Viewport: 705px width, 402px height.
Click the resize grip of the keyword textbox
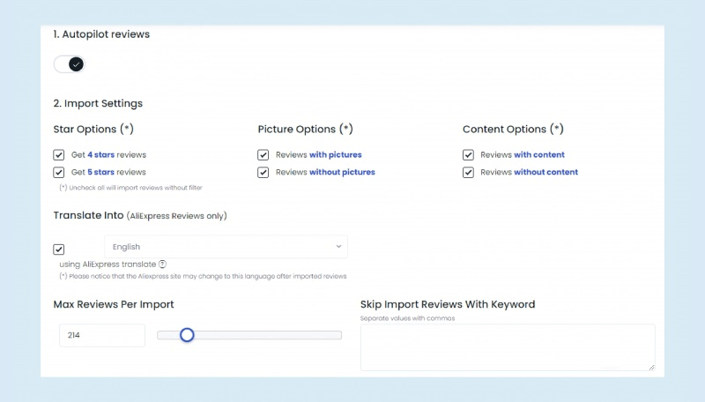(651, 367)
